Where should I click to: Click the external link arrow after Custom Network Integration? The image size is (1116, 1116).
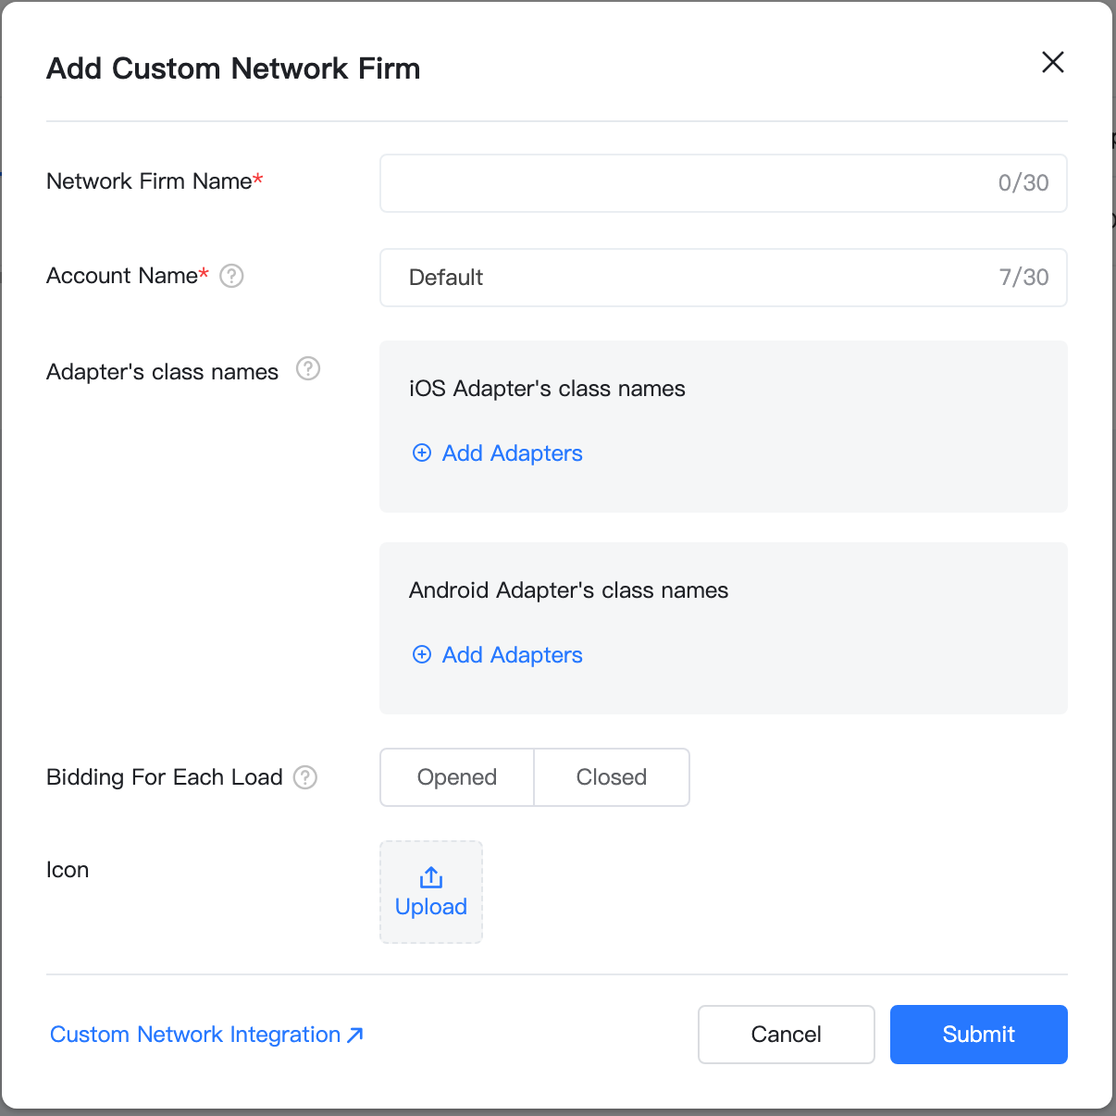pyautogui.click(x=354, y=1035)
